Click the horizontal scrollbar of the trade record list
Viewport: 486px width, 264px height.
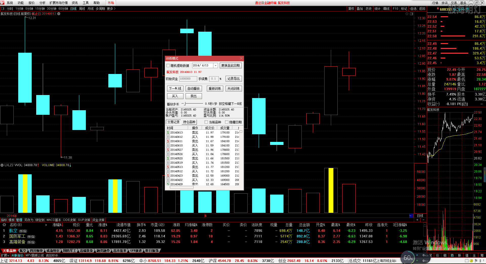tap(181, 187)
